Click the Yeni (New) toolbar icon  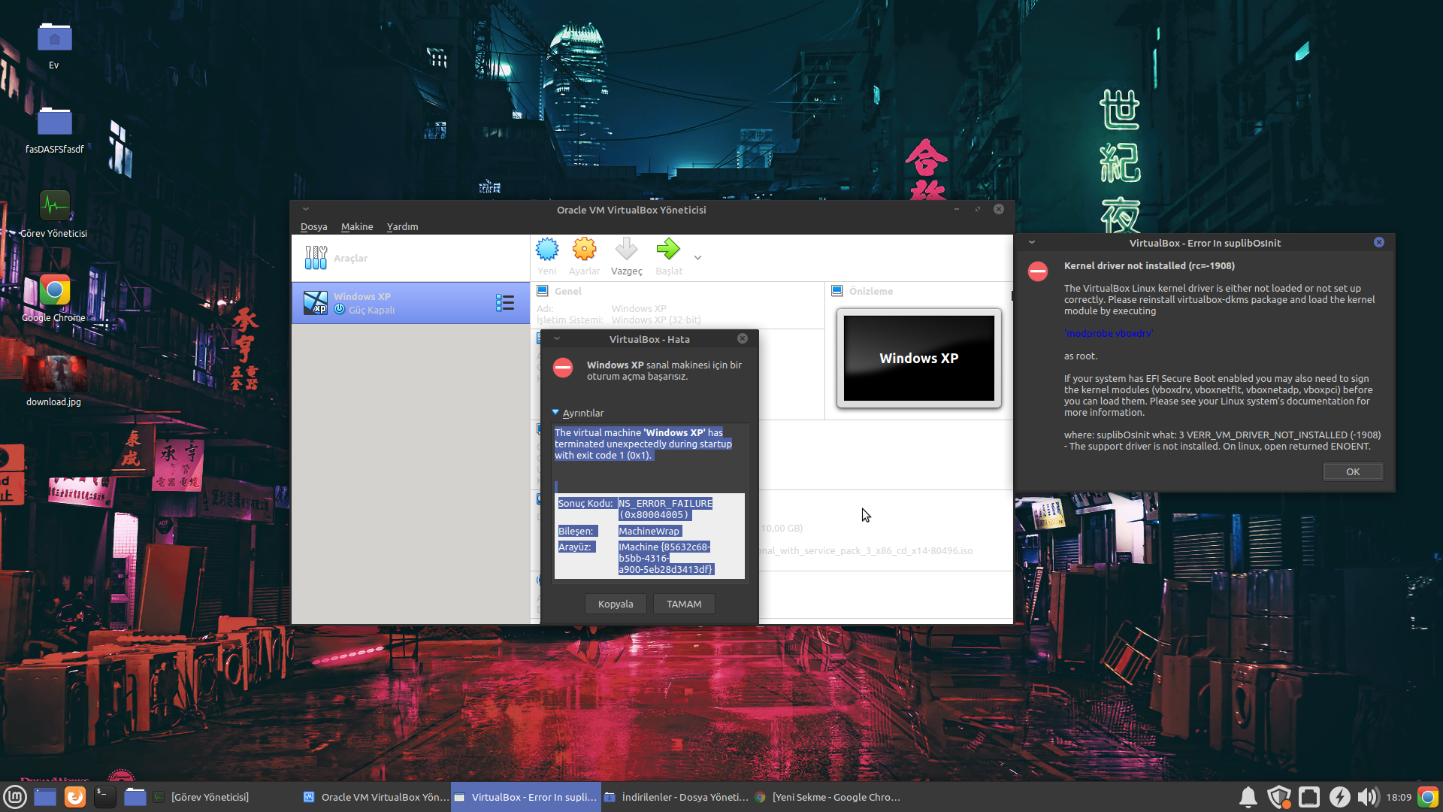547,250
